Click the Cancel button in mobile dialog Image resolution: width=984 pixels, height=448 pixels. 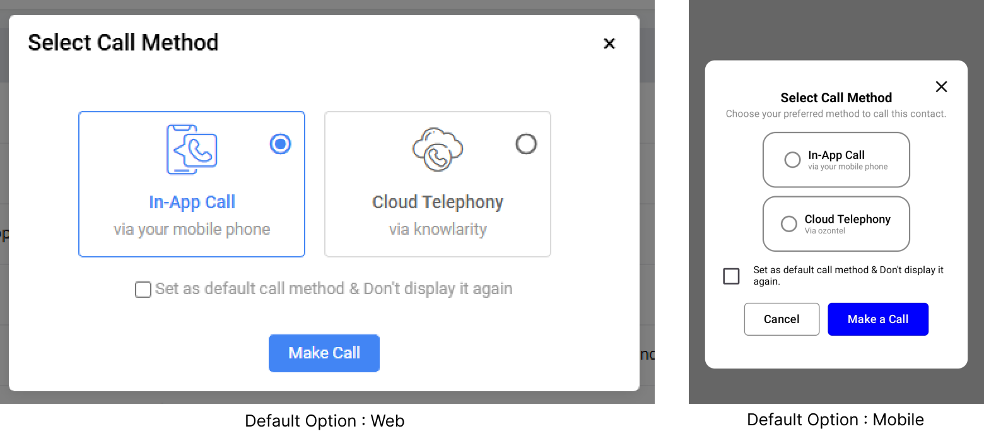click(782, 319)
